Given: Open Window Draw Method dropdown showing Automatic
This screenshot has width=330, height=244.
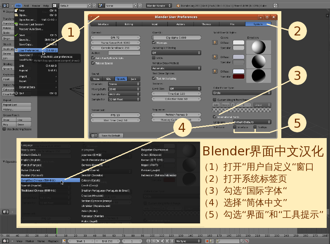Looking at the screenshot, I should pyautogui.click(x=177, y=68).
